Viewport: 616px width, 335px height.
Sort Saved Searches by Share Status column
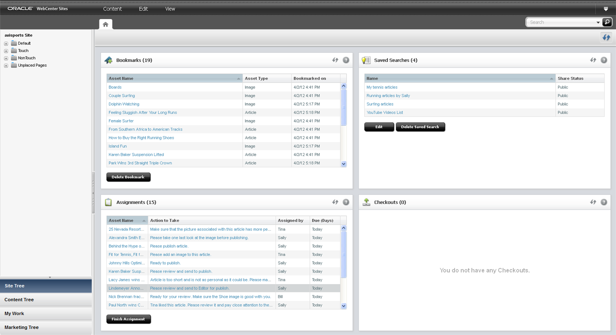[580, 78]
